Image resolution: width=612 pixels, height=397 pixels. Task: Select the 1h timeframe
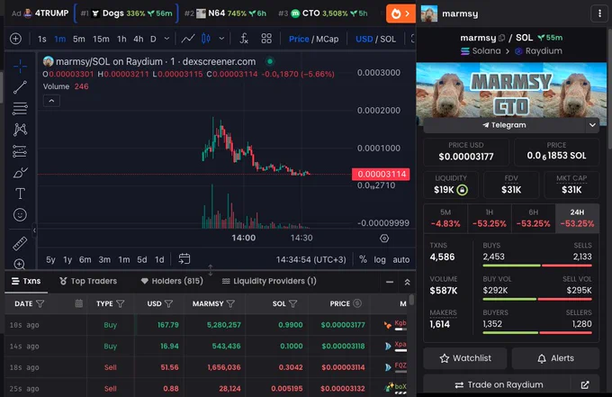pyautogui.click(x=121, y=39)
